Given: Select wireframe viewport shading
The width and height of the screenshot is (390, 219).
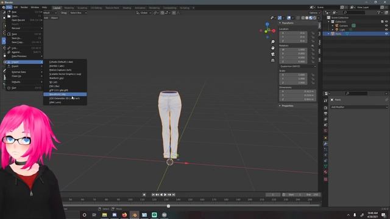Looking at the screenshot, I should (x=303, y=18).
